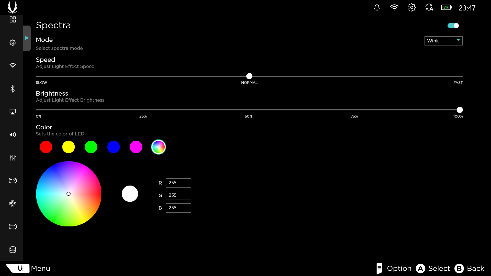Click the battery indicator showing 73

click(x=446, y=8)
